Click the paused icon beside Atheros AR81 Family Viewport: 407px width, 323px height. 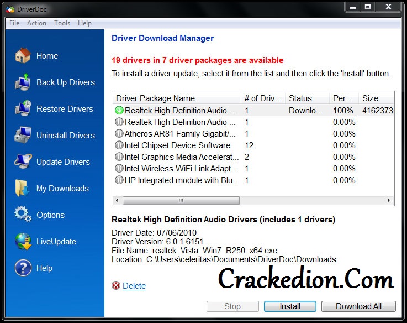[119, 134]
